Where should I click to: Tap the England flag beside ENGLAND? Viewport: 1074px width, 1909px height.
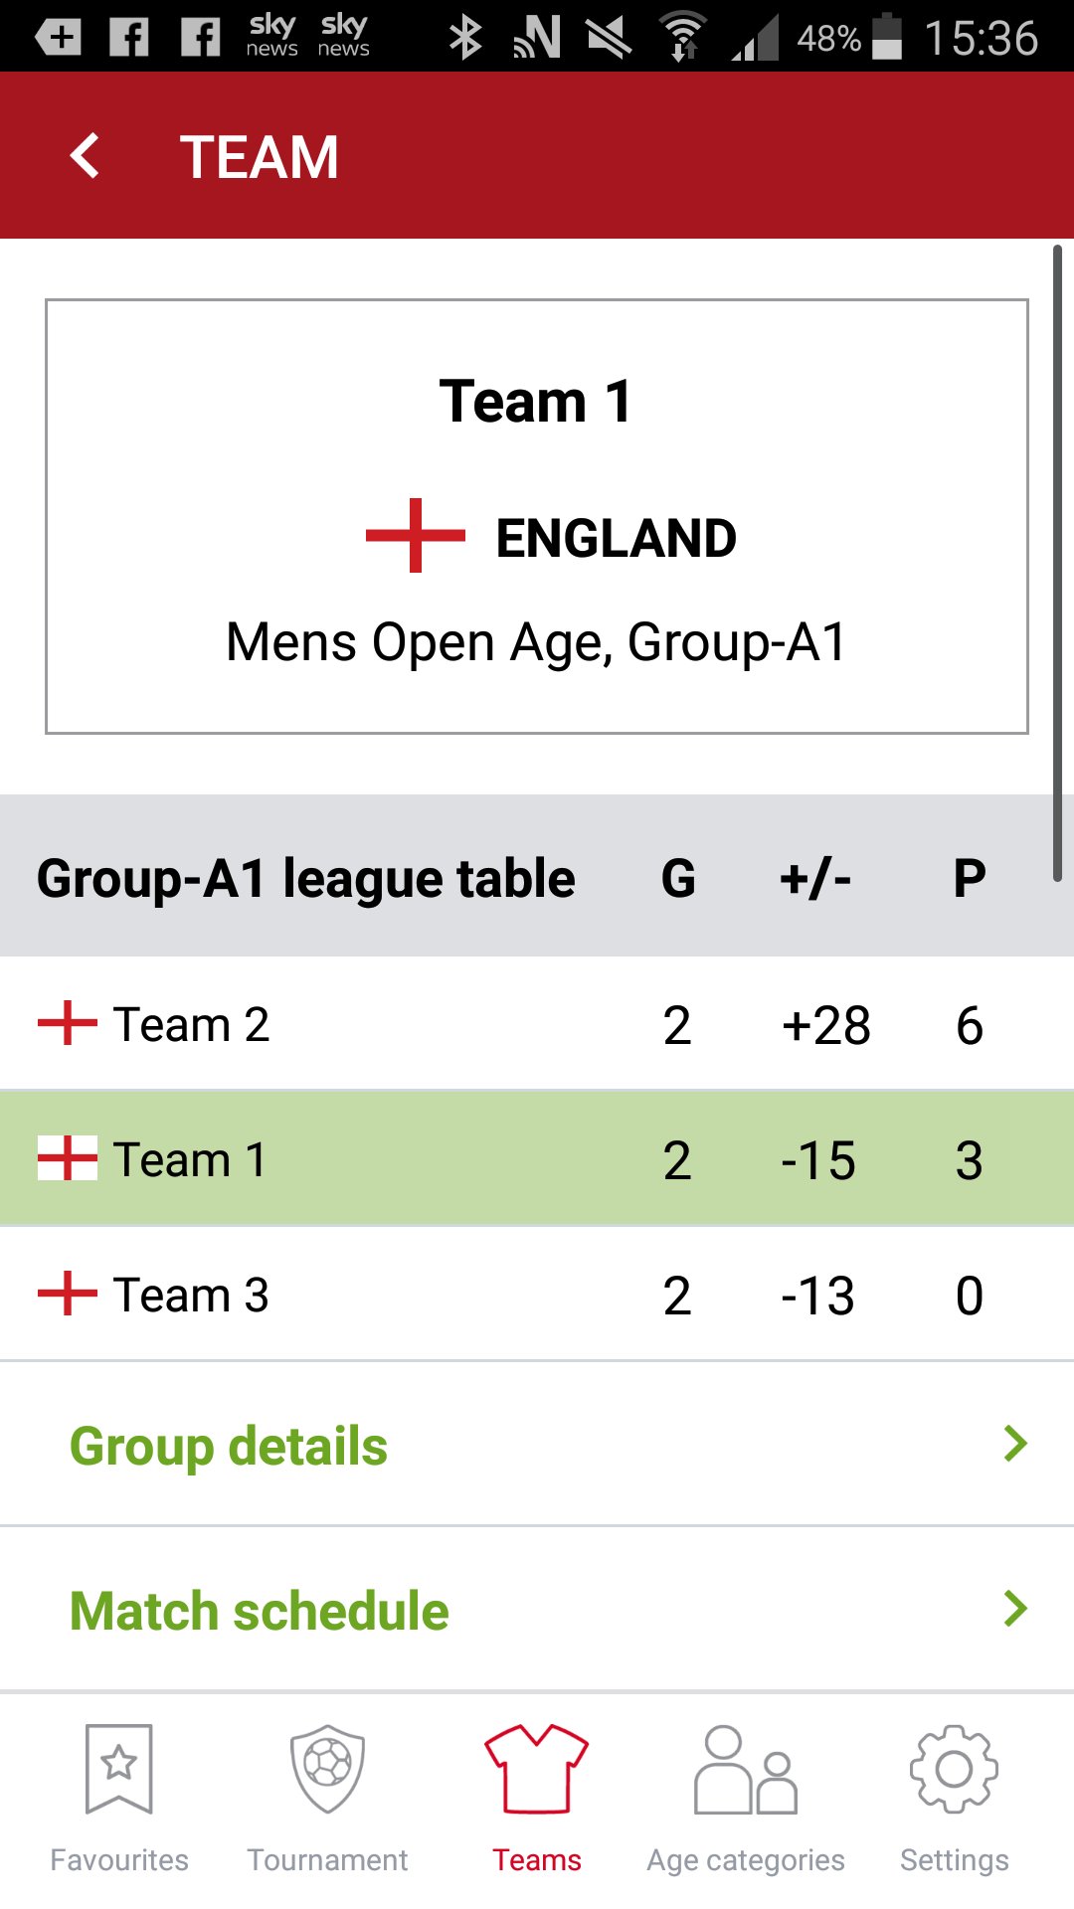(x=416, y=536)
